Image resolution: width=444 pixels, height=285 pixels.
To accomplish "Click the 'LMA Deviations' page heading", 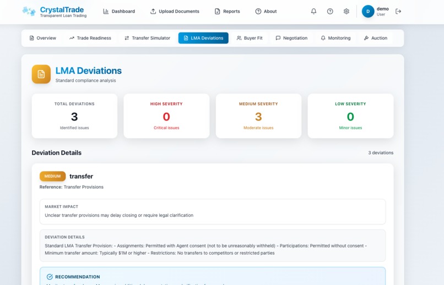I will pos(88,70).
